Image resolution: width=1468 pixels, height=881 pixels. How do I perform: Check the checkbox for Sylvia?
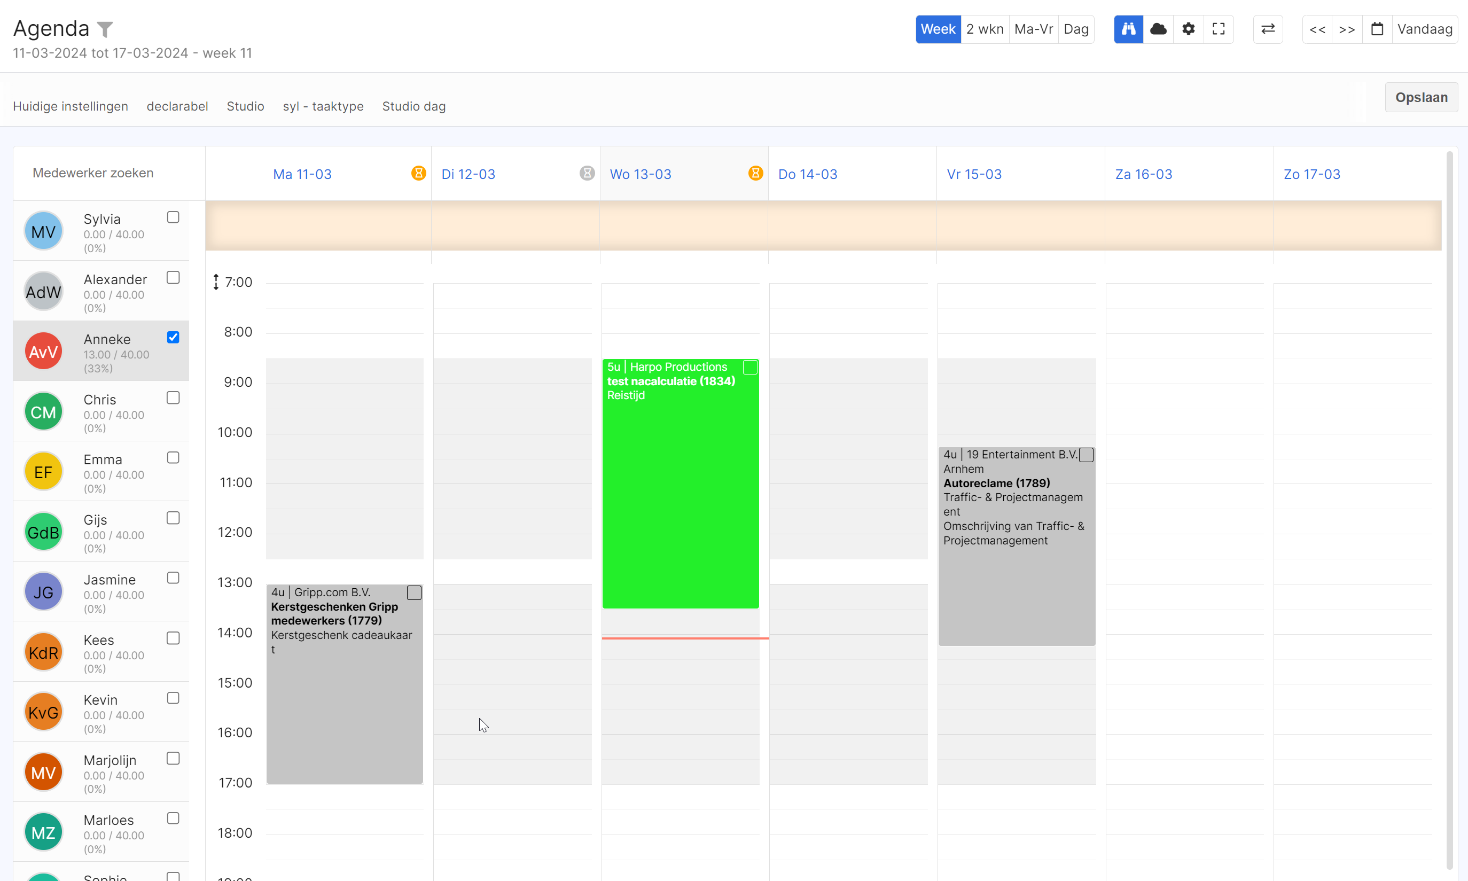click(173, 217)
